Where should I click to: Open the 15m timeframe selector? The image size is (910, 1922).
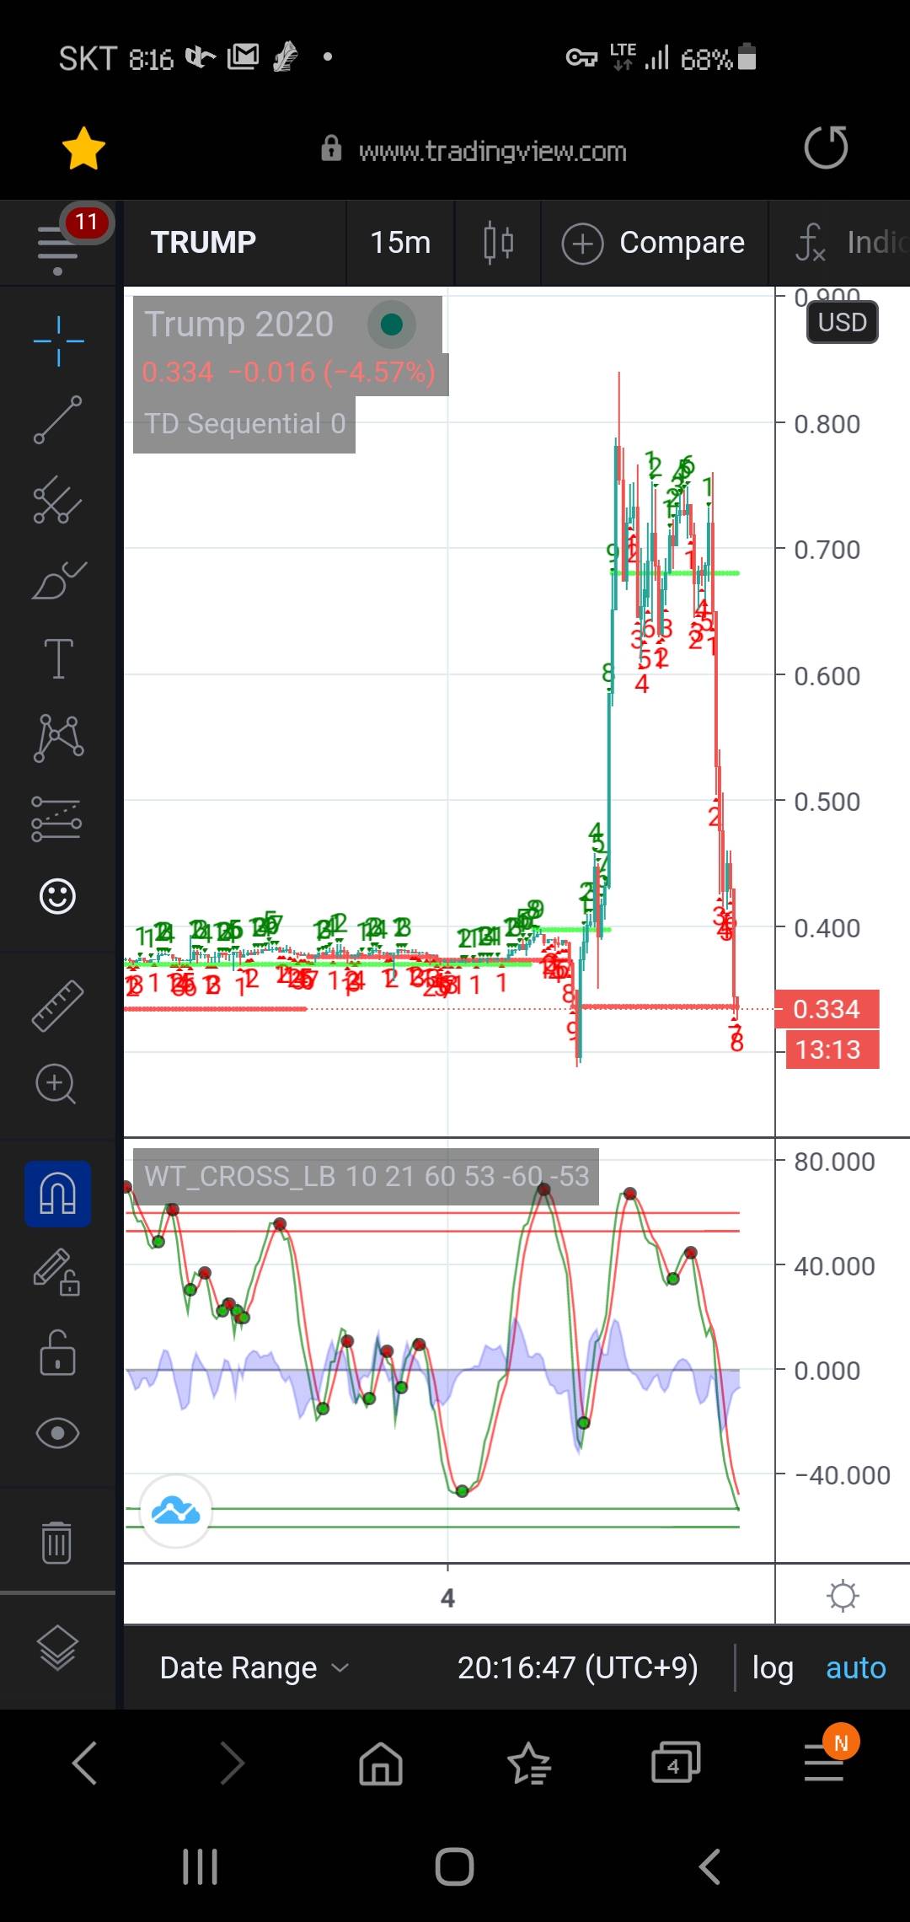pyautogui.click(x=400, y=243)
